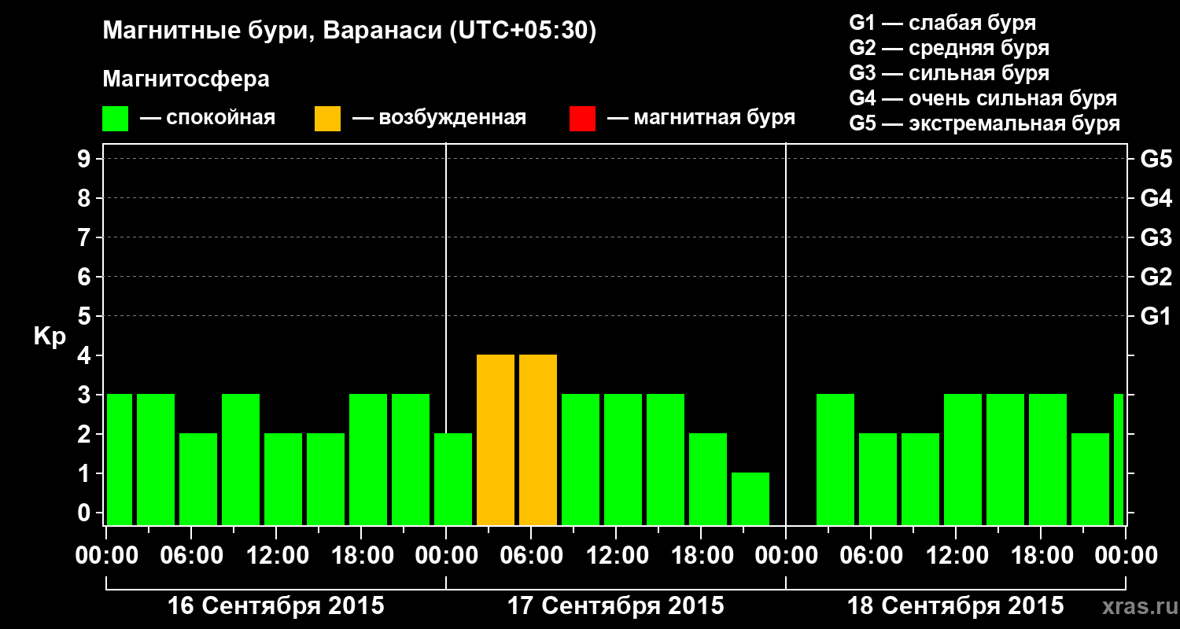
Task: Click '06:00' tick label under 18 September
Action: click(871, 555)
